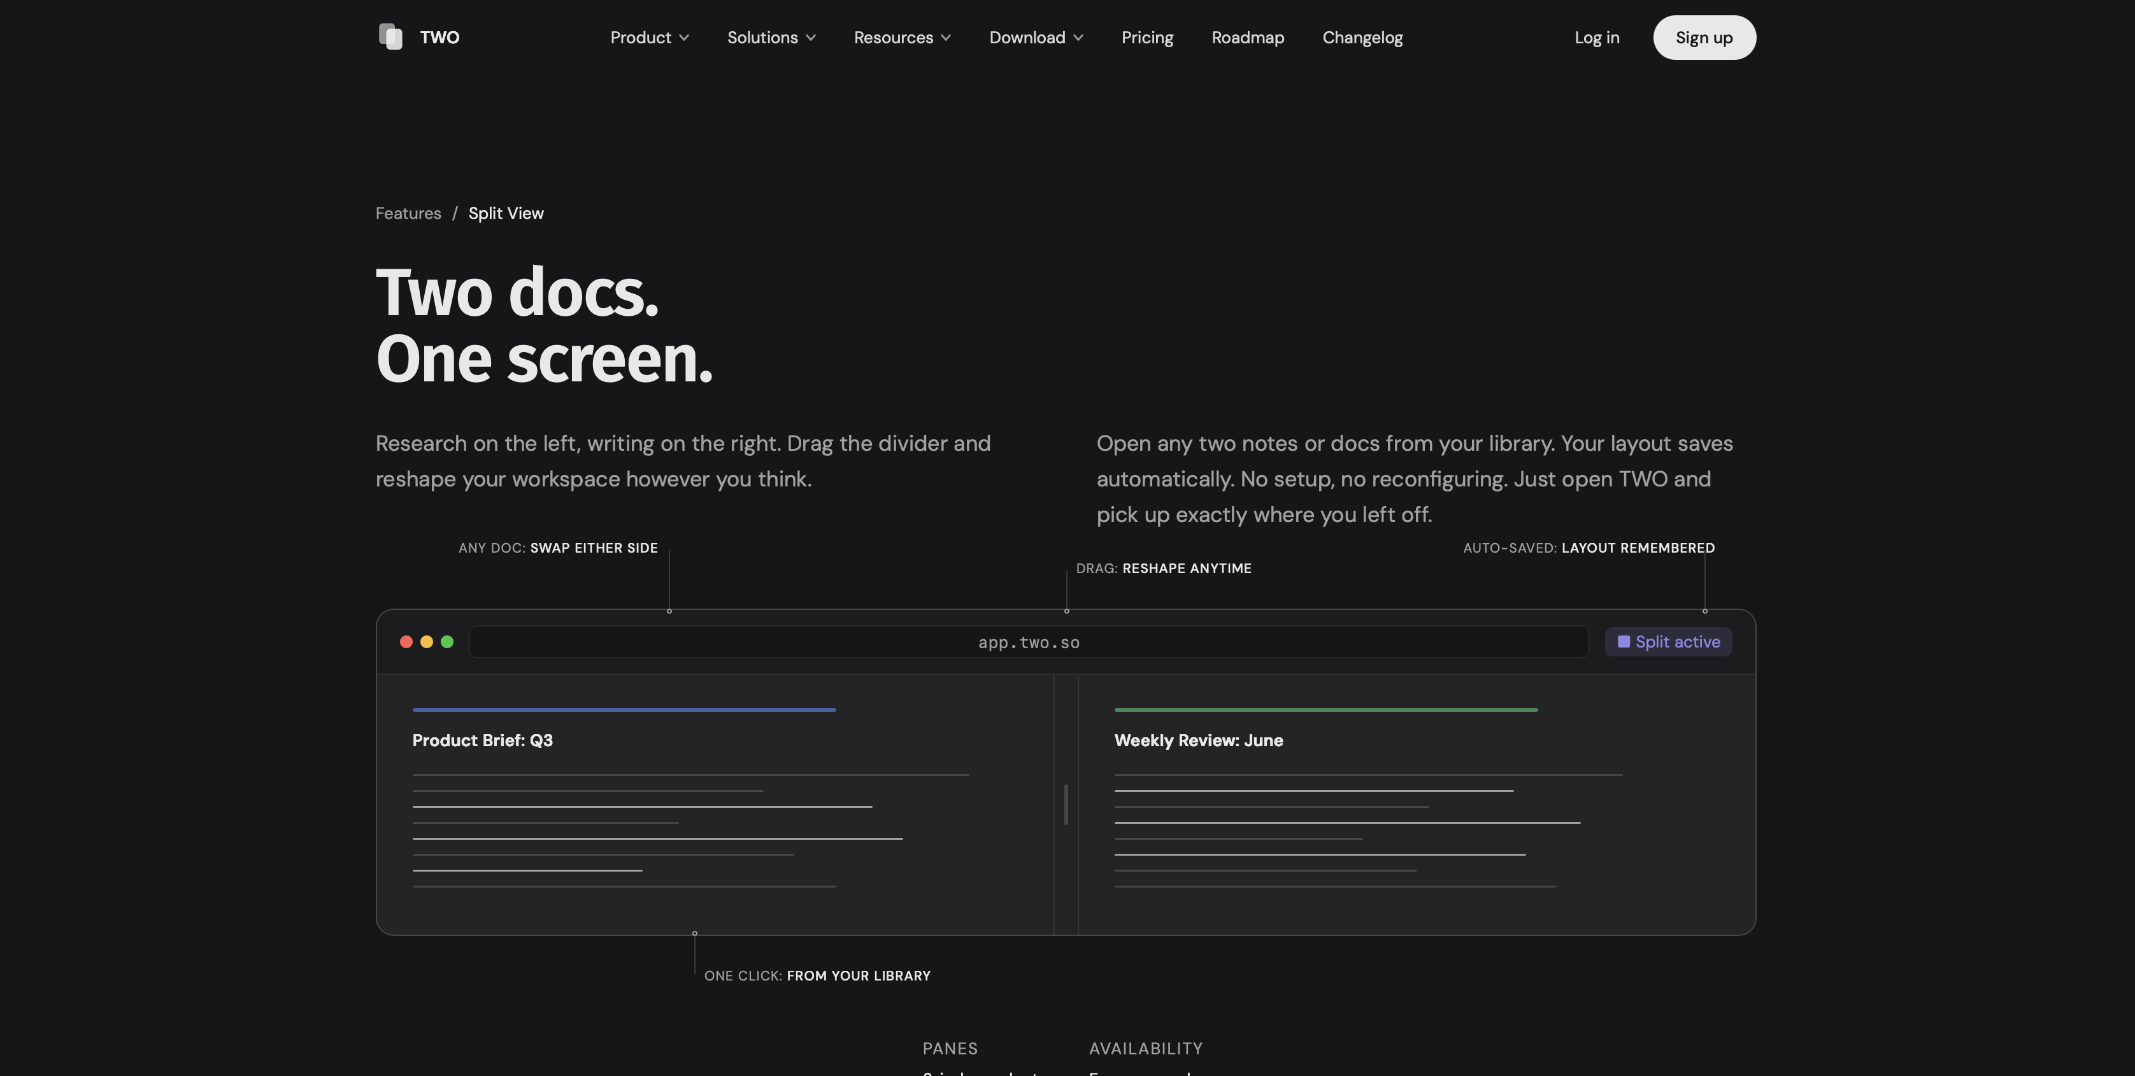Image resolution: width=2135 pixels, height=1076 pixels.
Task: Click the green bar above Weekly Review
Action: click(1326, 710)
